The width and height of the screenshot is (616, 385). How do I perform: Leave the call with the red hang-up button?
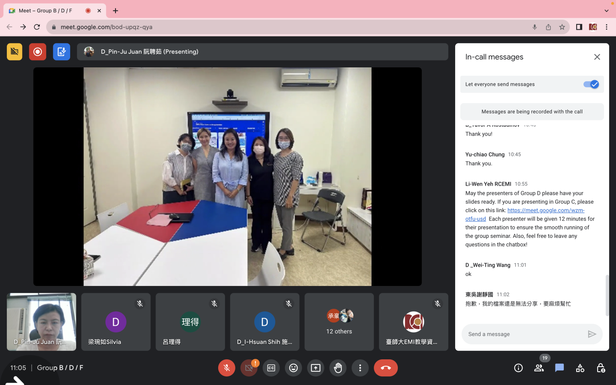click(386, 368)
